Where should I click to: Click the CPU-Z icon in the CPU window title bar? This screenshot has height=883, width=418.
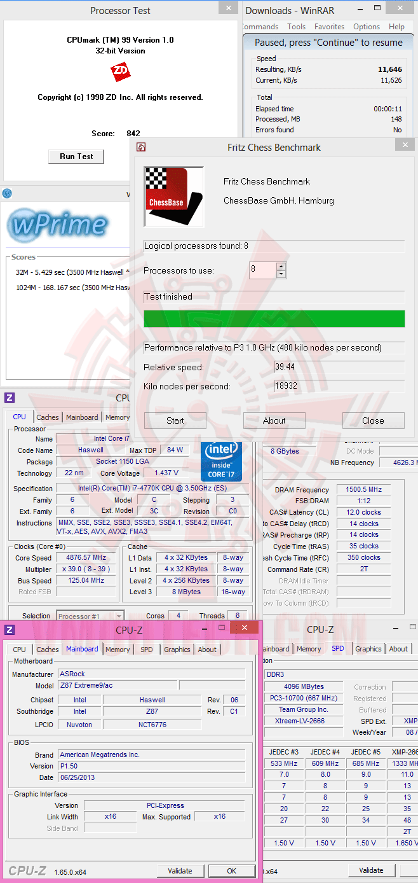[10, 398]
